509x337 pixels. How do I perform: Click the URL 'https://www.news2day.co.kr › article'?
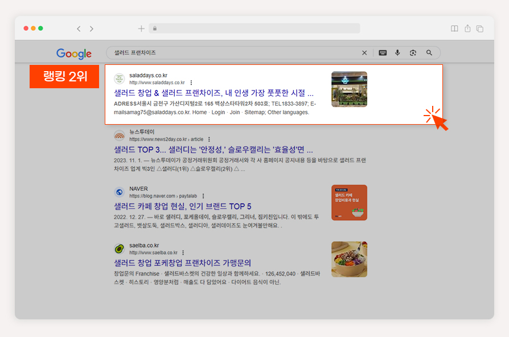(166, 139)
